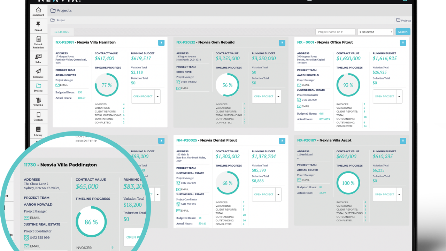Open the NX-P20181 Nexvia Villa Hamilton title
This screenshot has width=446, height=251.
click(85, 42)
